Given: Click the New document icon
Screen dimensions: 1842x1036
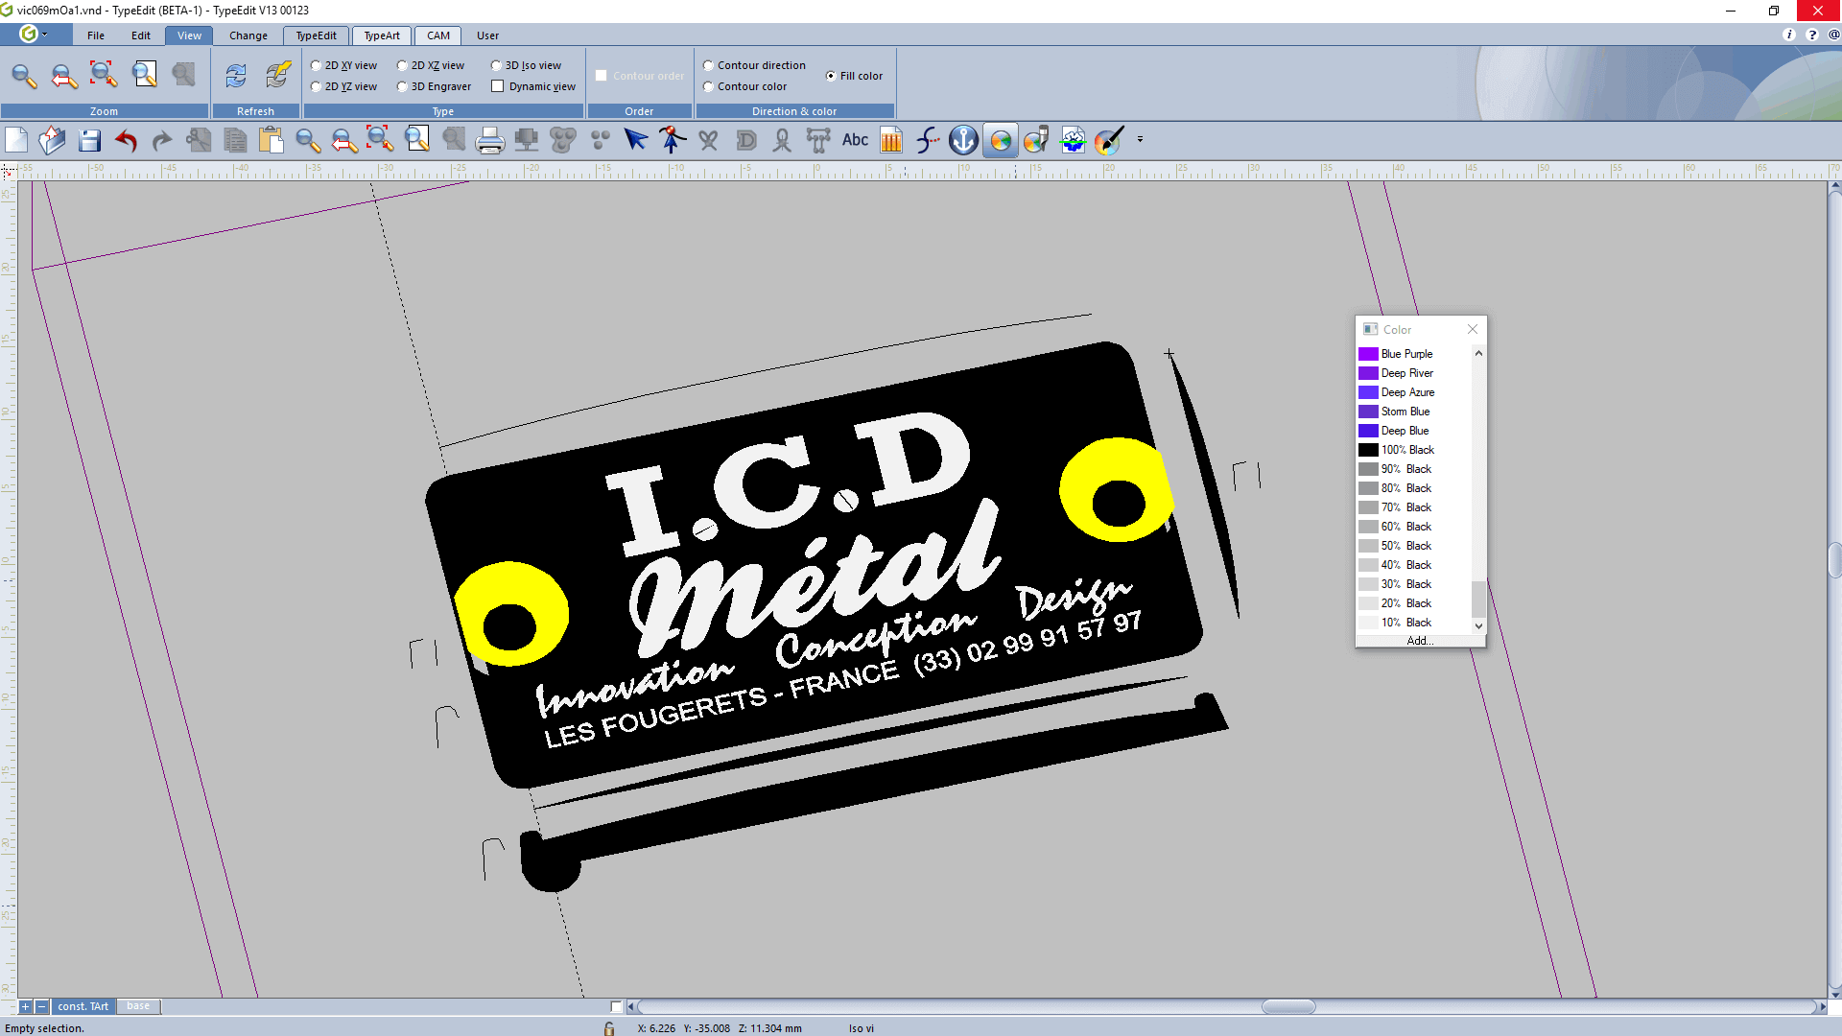Looking at the screenshot, I should 16,141.
